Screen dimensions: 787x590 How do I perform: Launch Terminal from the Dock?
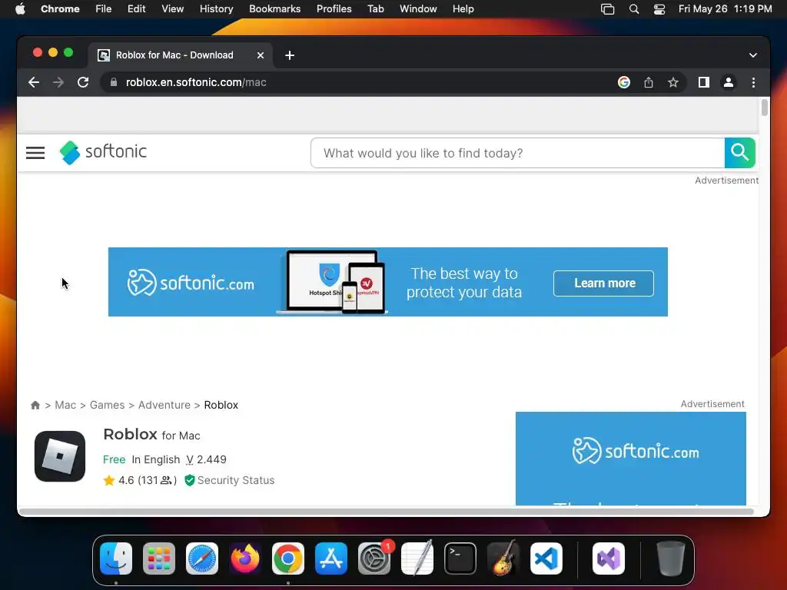[460, 559]
